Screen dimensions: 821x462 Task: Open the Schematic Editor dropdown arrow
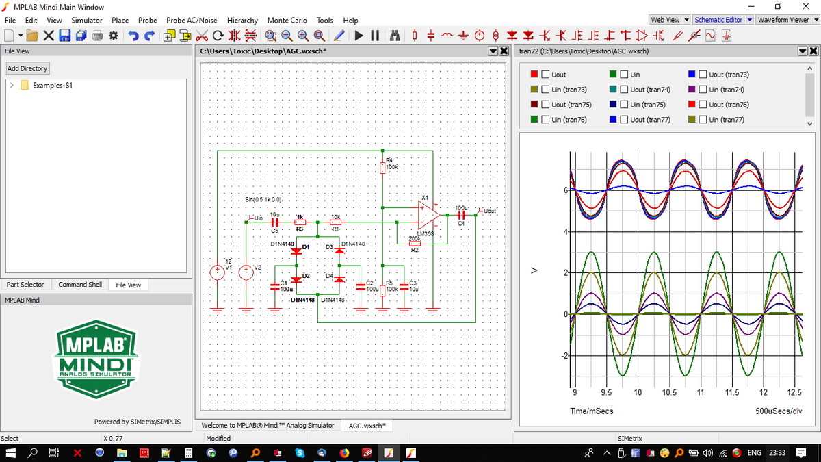click(x=749, y=20)
